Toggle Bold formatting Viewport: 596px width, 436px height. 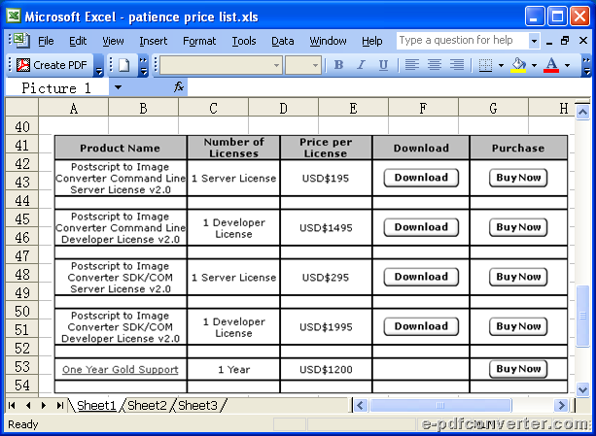(338, 65)
